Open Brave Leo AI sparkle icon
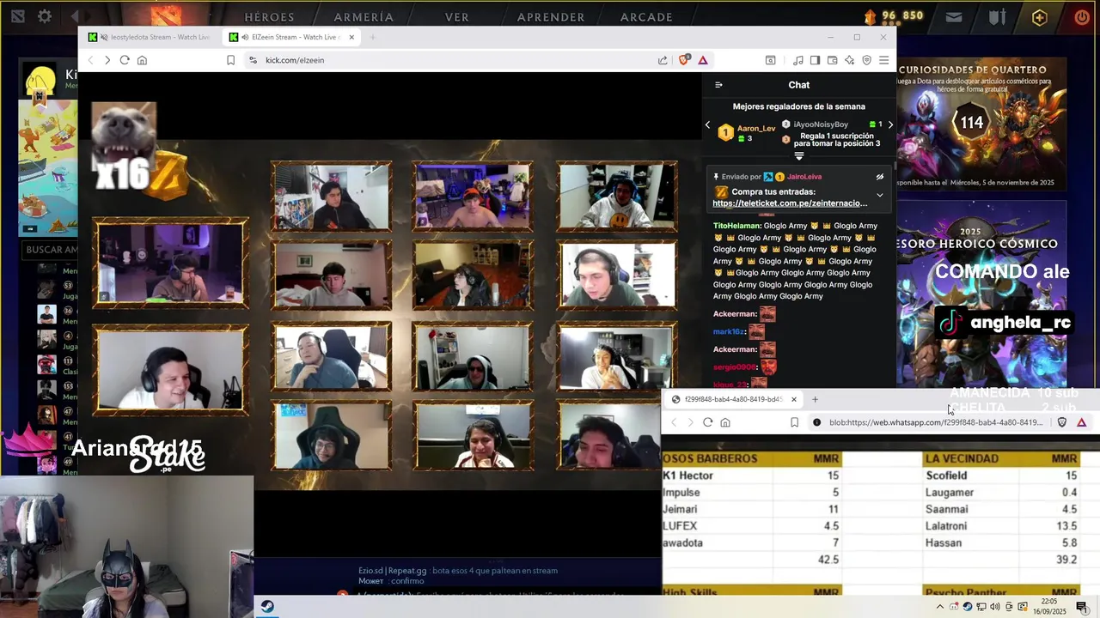Image resolution: width=1100 pixels, height=618 pixels. click(x=849, y=60)
